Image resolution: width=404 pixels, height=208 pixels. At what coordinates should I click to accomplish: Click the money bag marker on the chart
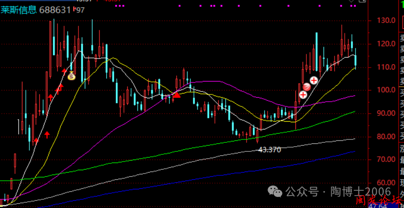coord(71,76)
